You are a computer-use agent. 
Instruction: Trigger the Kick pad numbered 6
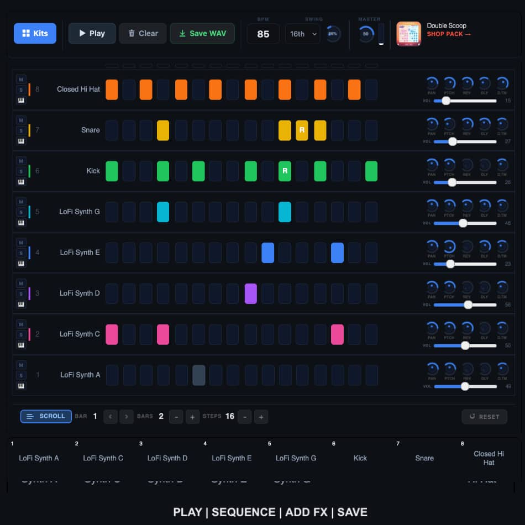(360, 458)
